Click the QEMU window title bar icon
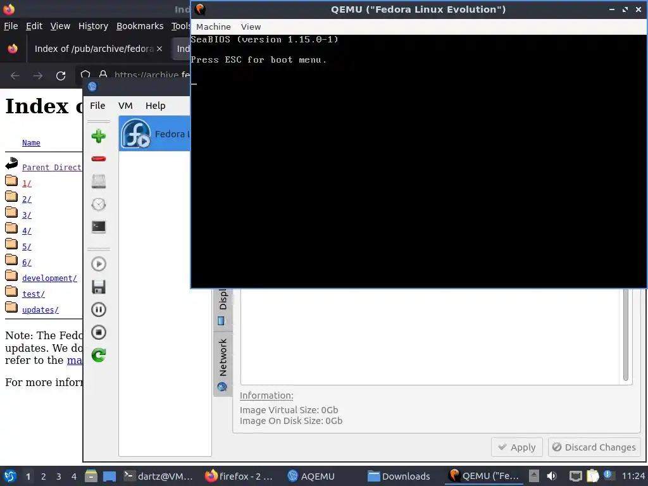This screenshot has height=486, width=648. point(201,9)
